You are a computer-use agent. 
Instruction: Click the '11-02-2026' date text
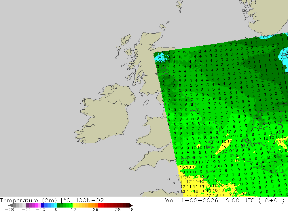click(x=198, y=200)
